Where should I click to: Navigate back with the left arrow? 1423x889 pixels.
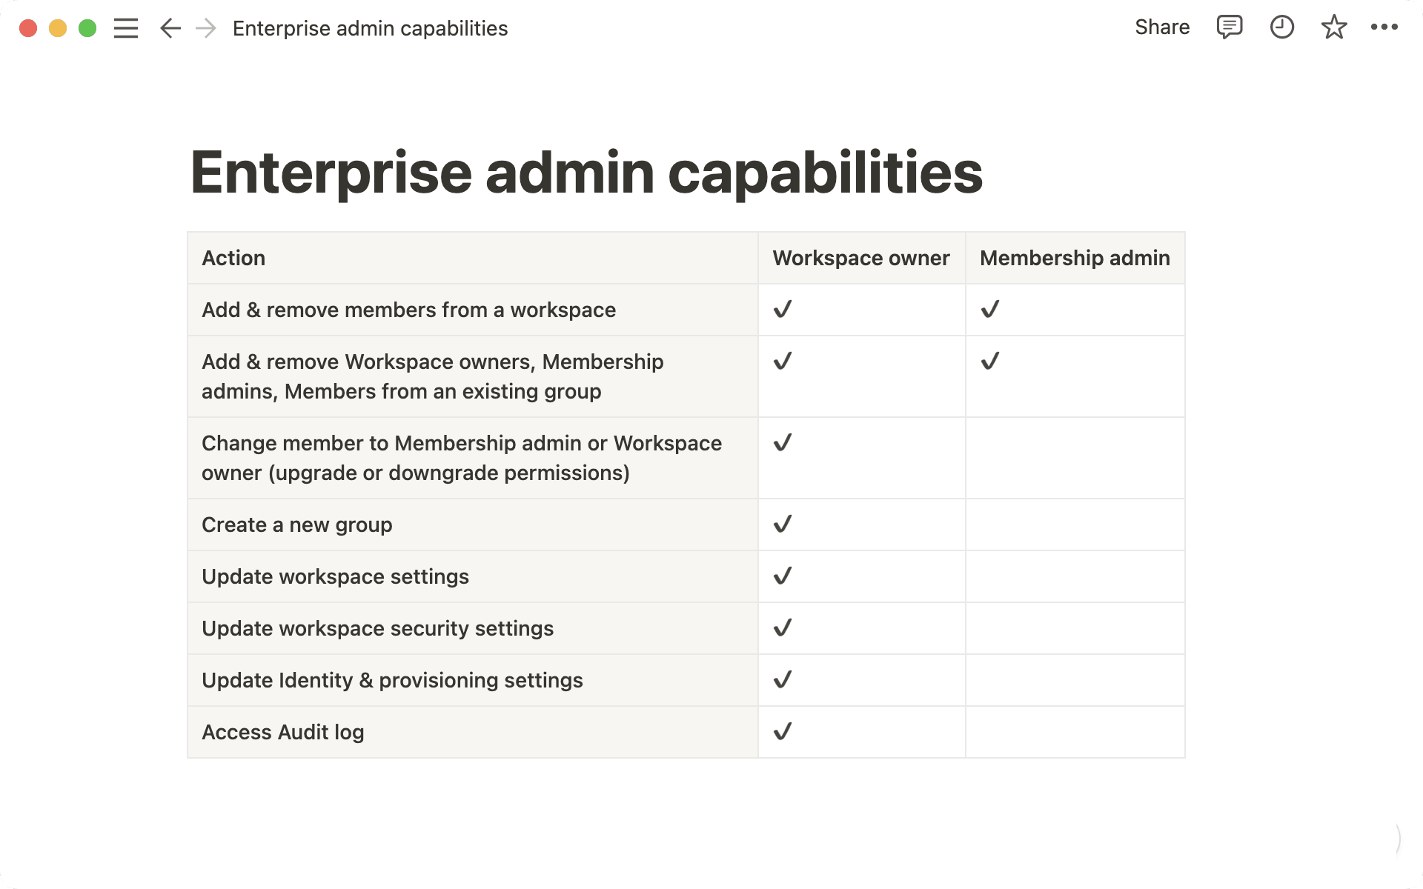(x=169, y=28)
